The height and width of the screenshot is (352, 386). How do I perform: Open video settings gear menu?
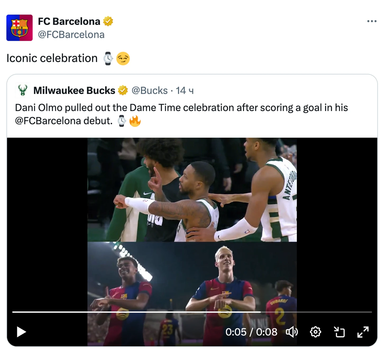[x=315, y=332]
